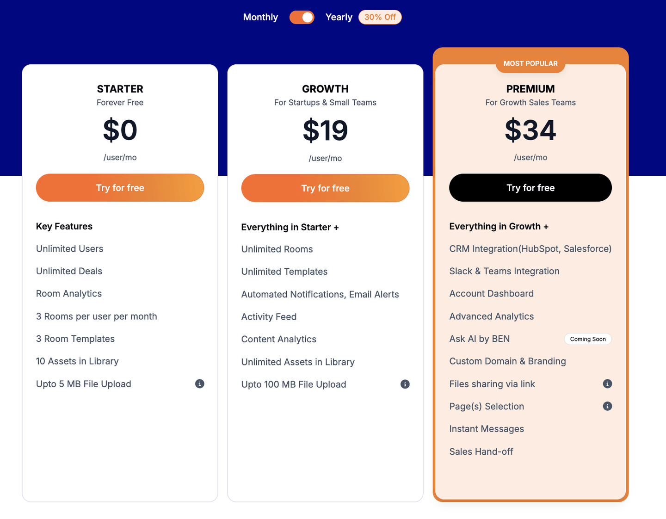Screen dimensions: 666x519
Task: Click info icon beside Upto 100 MB File Upload
Action: pos(405,384)
